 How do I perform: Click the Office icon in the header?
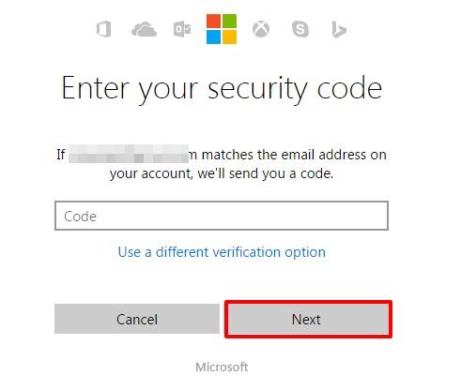tap(103, 29)
